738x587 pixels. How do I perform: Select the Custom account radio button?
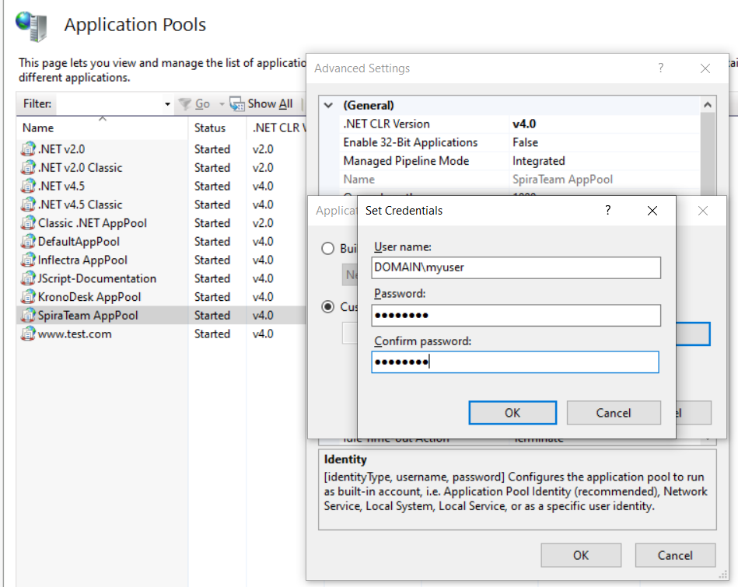[329, 307]
